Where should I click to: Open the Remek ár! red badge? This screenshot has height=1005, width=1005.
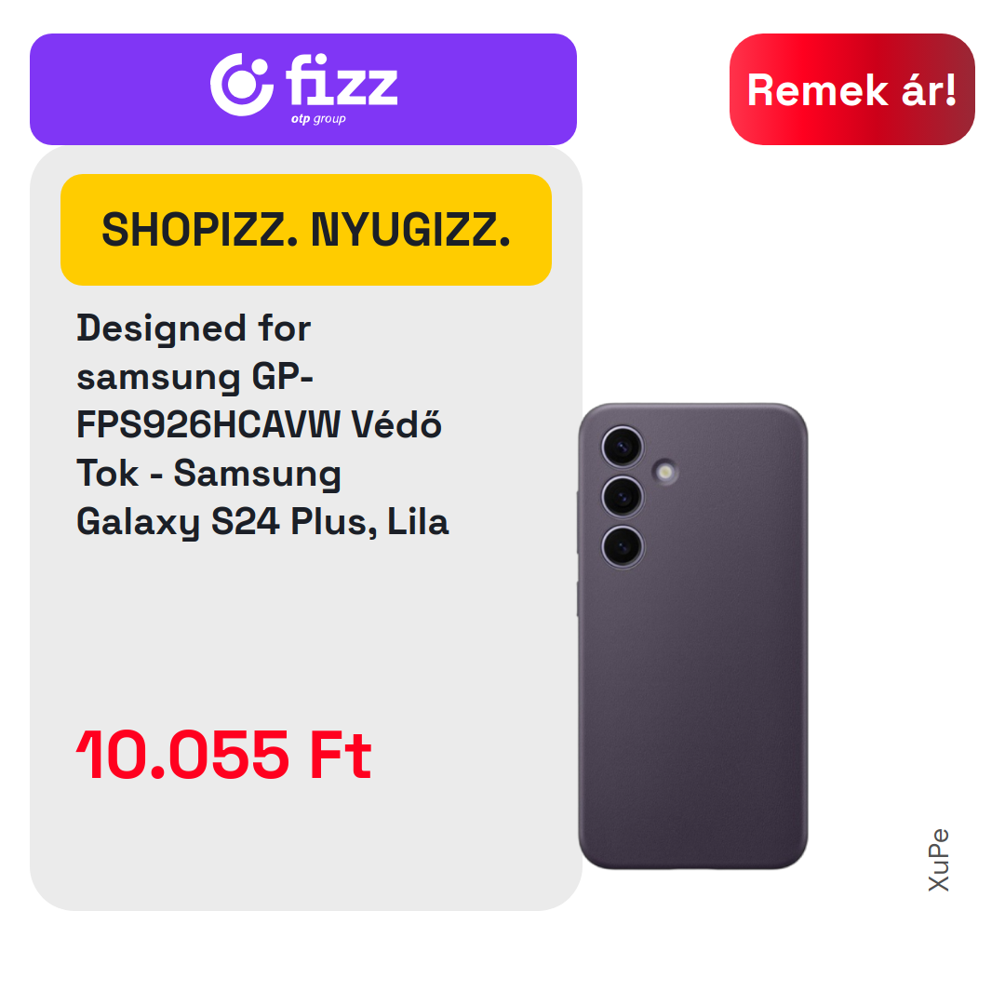851,89
